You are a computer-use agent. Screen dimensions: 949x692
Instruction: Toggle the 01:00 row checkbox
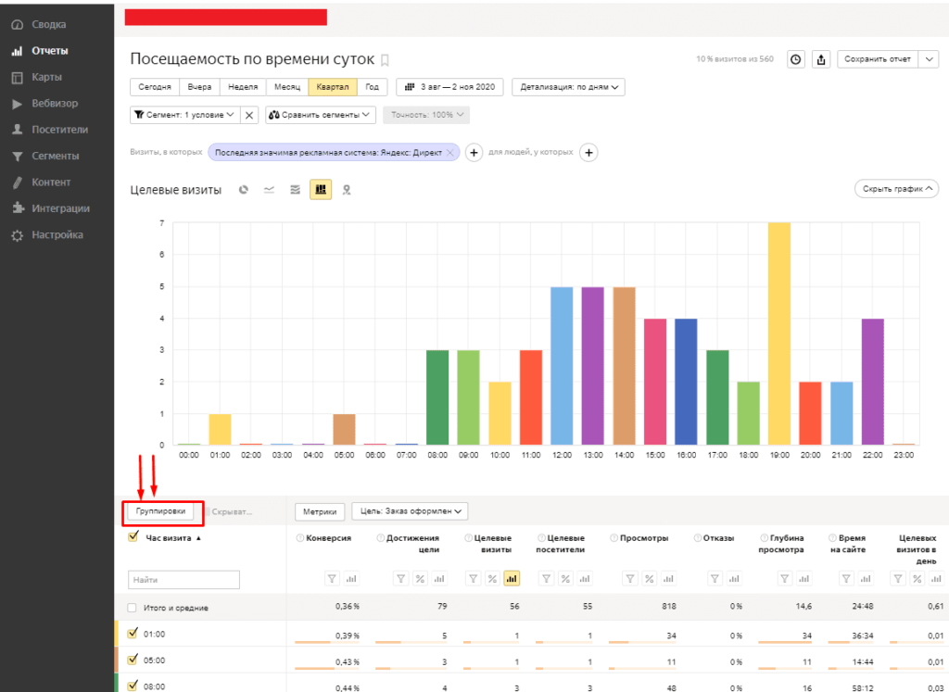133,634
